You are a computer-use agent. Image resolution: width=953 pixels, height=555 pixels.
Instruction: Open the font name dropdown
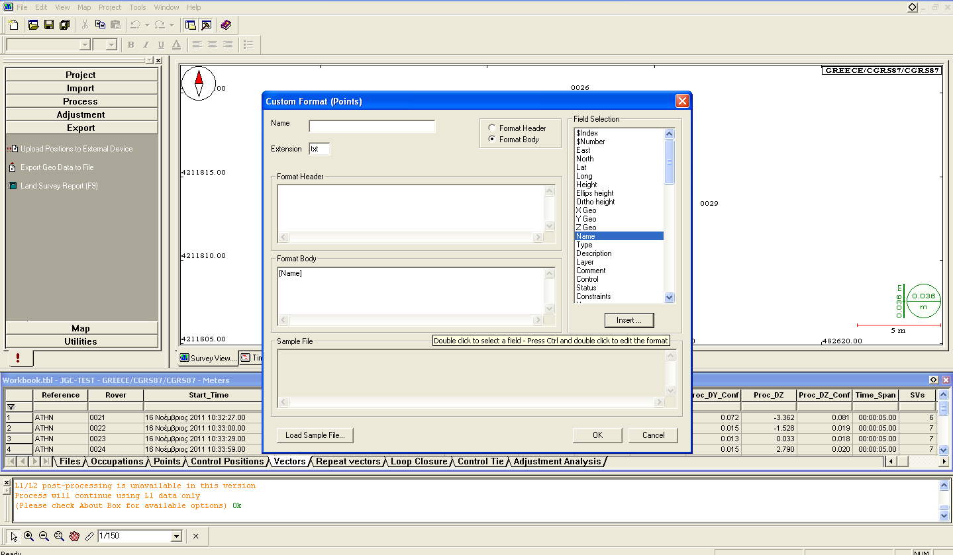coord(85,45)
